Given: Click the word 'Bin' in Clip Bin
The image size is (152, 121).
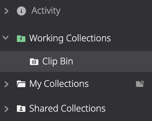Looking at the screenshot, I should [67, 61].
